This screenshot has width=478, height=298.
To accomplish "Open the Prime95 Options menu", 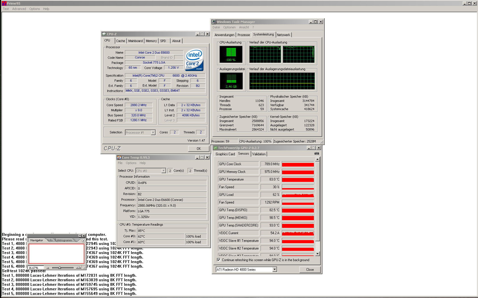I will [35, 9].
